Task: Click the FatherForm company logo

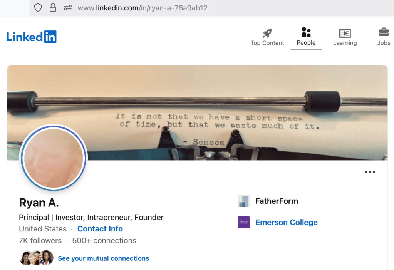Action: click(x=244, y=201)
